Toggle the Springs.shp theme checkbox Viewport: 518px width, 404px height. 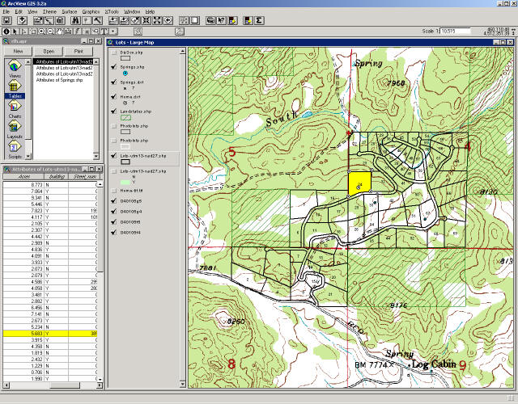coord(113,67)
